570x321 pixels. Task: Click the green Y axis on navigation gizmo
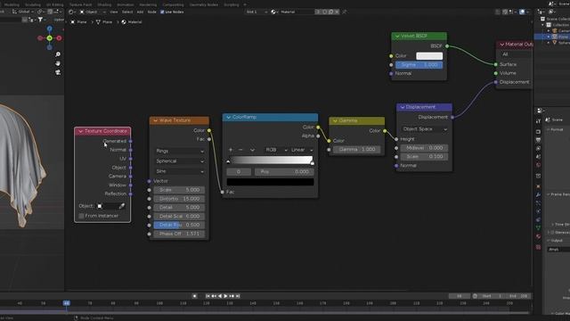click(50, 37)
